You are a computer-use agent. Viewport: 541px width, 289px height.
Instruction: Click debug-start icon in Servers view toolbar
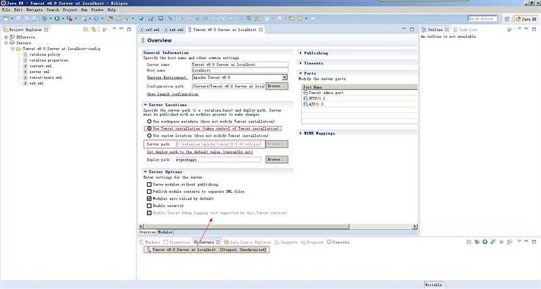477,242
